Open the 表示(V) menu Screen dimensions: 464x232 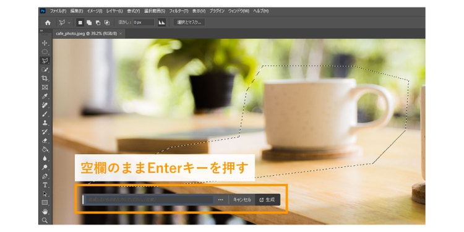[x=199, y=11]
